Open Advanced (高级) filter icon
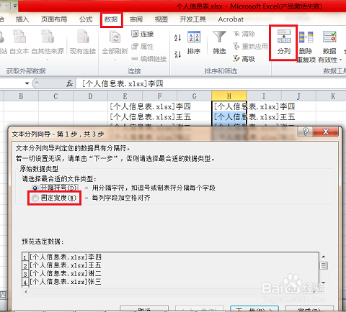Viewport: 346px width, 312px height. tap(236, 58)
